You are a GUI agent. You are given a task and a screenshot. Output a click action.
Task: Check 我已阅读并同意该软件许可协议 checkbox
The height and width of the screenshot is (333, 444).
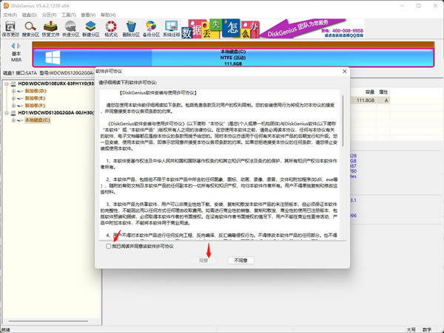[x=109, y=247]
